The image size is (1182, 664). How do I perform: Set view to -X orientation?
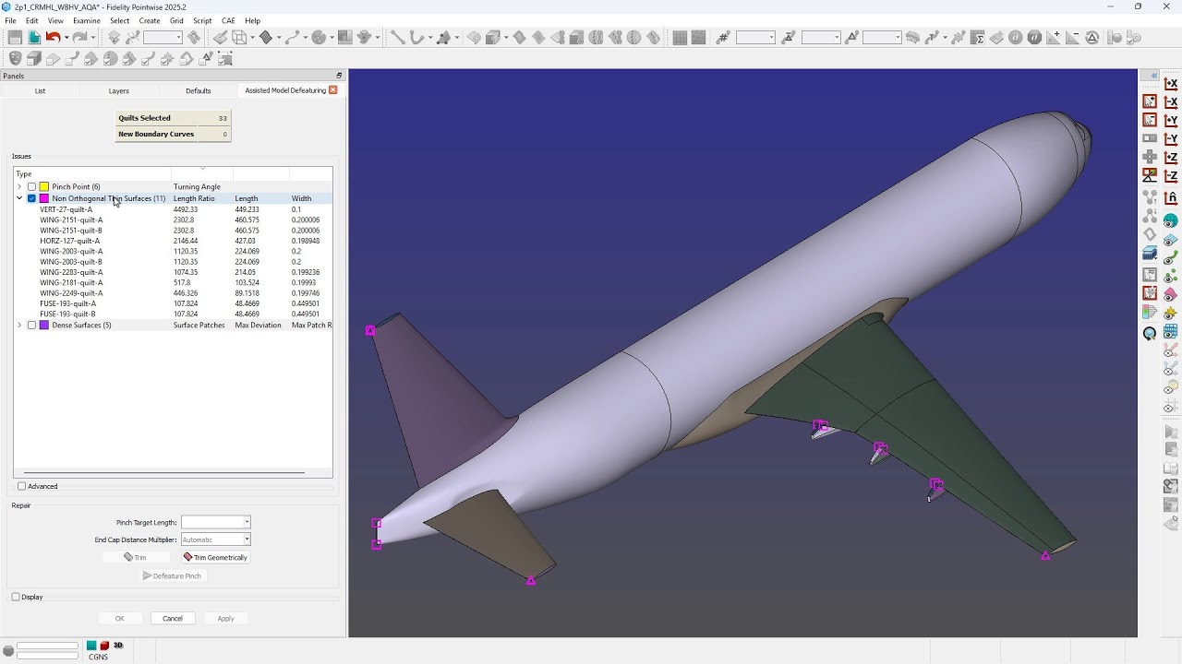point(1171,102)
